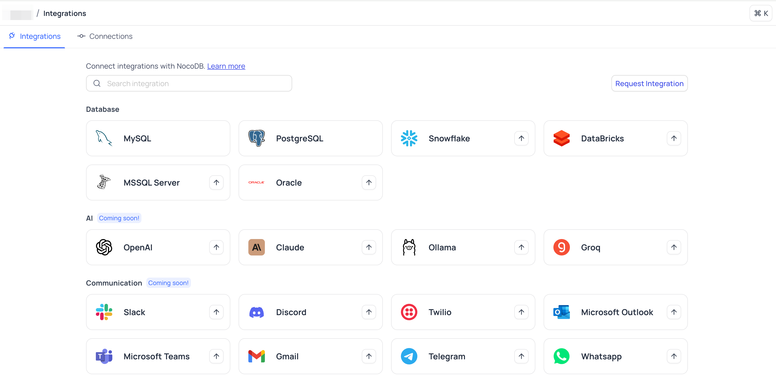Expand the DataBricks integration options
Screen dimensions: 776x384
point(673,138)
